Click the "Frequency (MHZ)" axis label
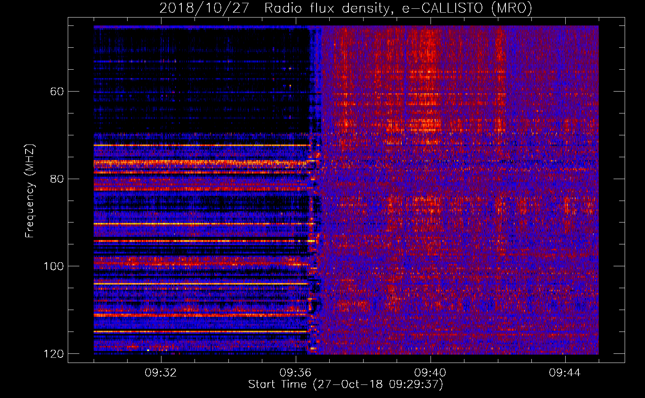This screenshot has height=398, width=645. pyautogui.click(x=30, y=191)
